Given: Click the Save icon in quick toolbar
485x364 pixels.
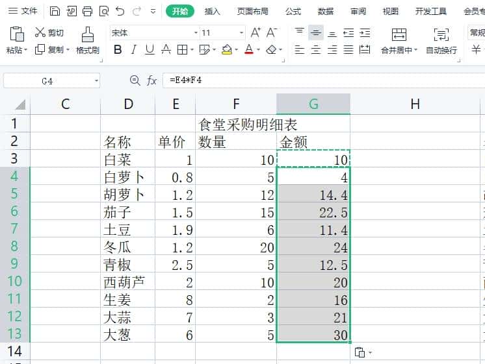Looking at the screenshot, I should [55, 12].
